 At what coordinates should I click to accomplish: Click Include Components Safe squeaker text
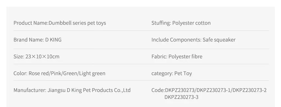pyautogui.click(x=193, y=40)
